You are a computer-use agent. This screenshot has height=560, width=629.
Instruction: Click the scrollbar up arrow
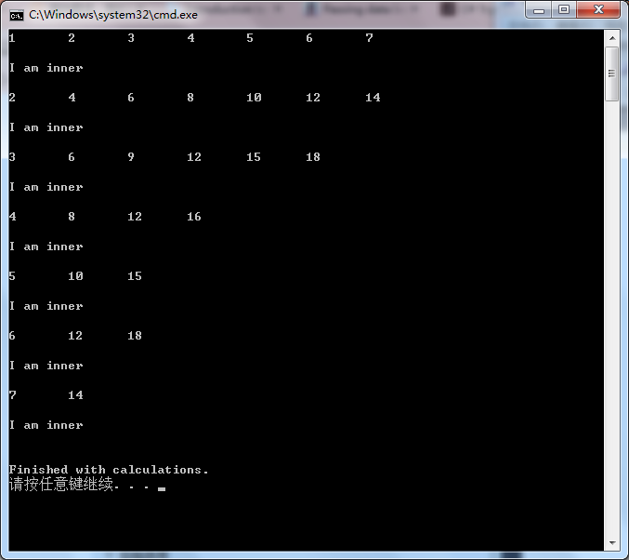click(x=612, y=38)
